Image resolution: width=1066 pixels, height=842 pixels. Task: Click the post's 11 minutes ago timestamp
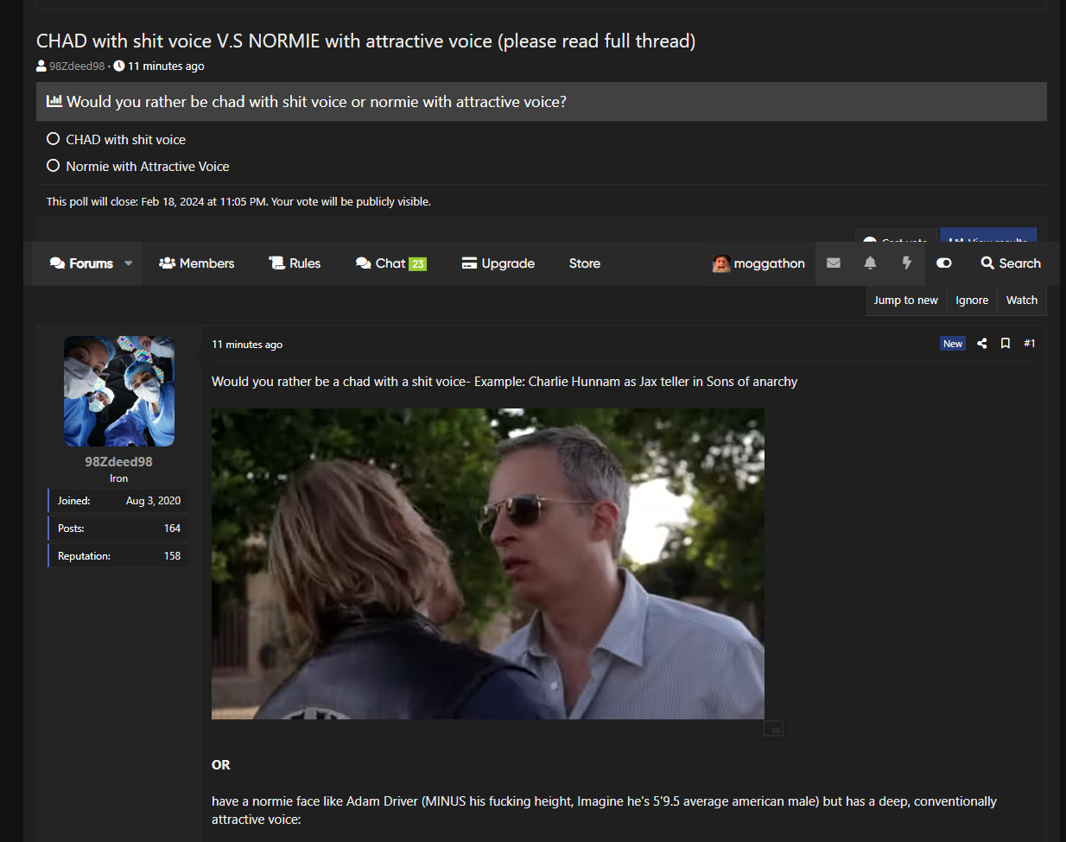247,345
